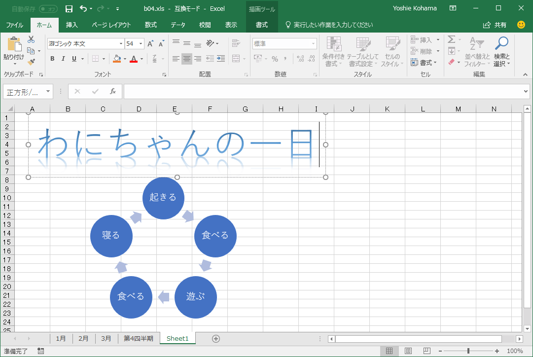533x357 pixels.
Task: Zoom in with plus button
Action: (497, 351)
